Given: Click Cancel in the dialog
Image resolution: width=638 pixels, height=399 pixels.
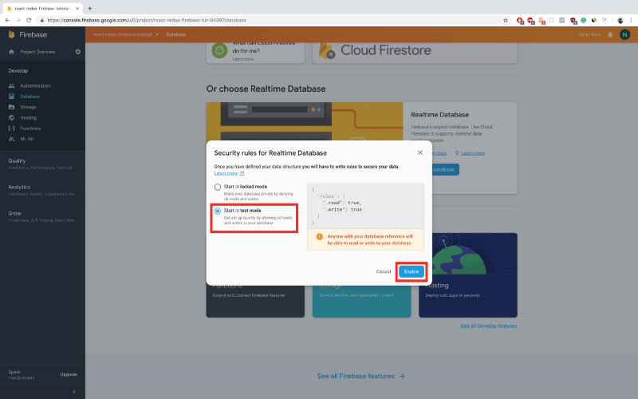Looking at the screenshot, I should tap(384, 271).
